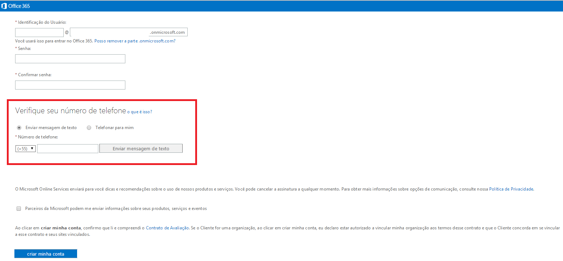
Task: Open 'Posso remover a parte .onmicrosoft.com?' link
Action: pyautogui.click(x=135, y=41)
